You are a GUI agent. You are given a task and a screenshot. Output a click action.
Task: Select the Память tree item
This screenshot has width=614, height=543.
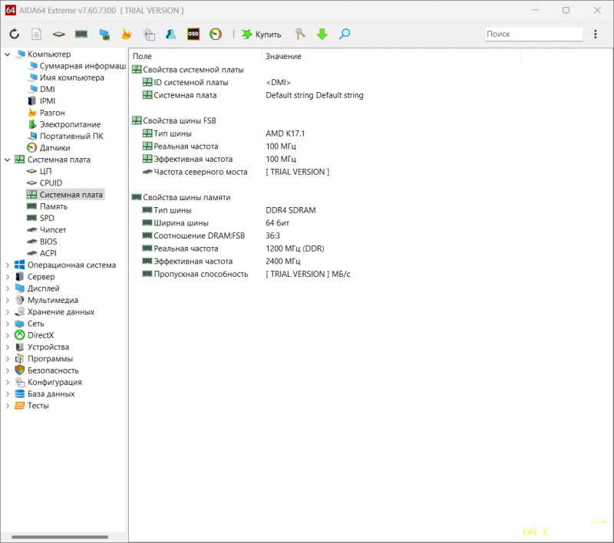[47, 206]
